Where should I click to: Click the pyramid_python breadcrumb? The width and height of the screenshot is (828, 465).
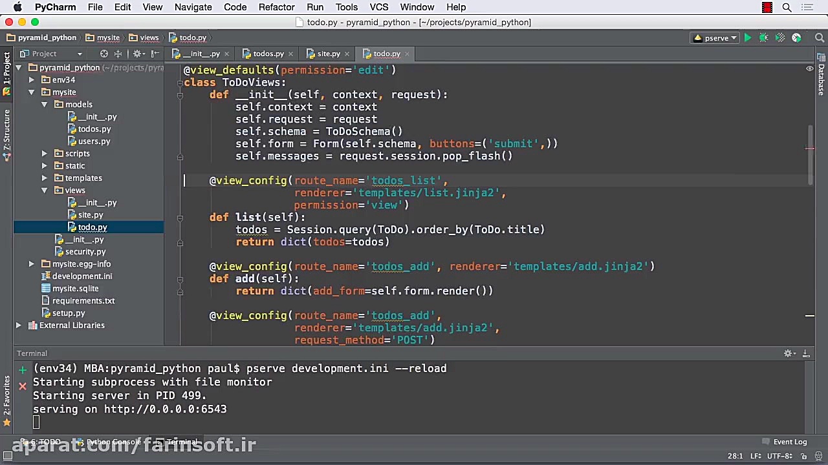pos(41,38)
